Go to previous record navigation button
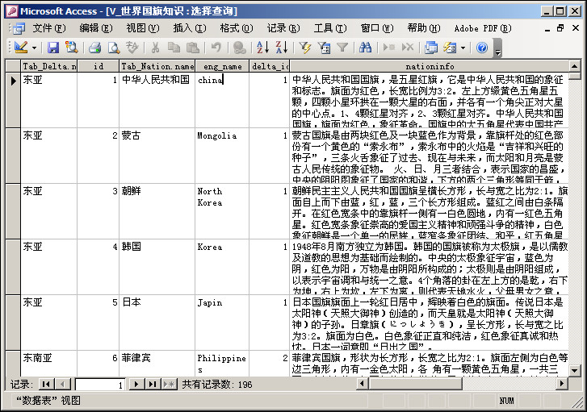 (x=62, y=384)
